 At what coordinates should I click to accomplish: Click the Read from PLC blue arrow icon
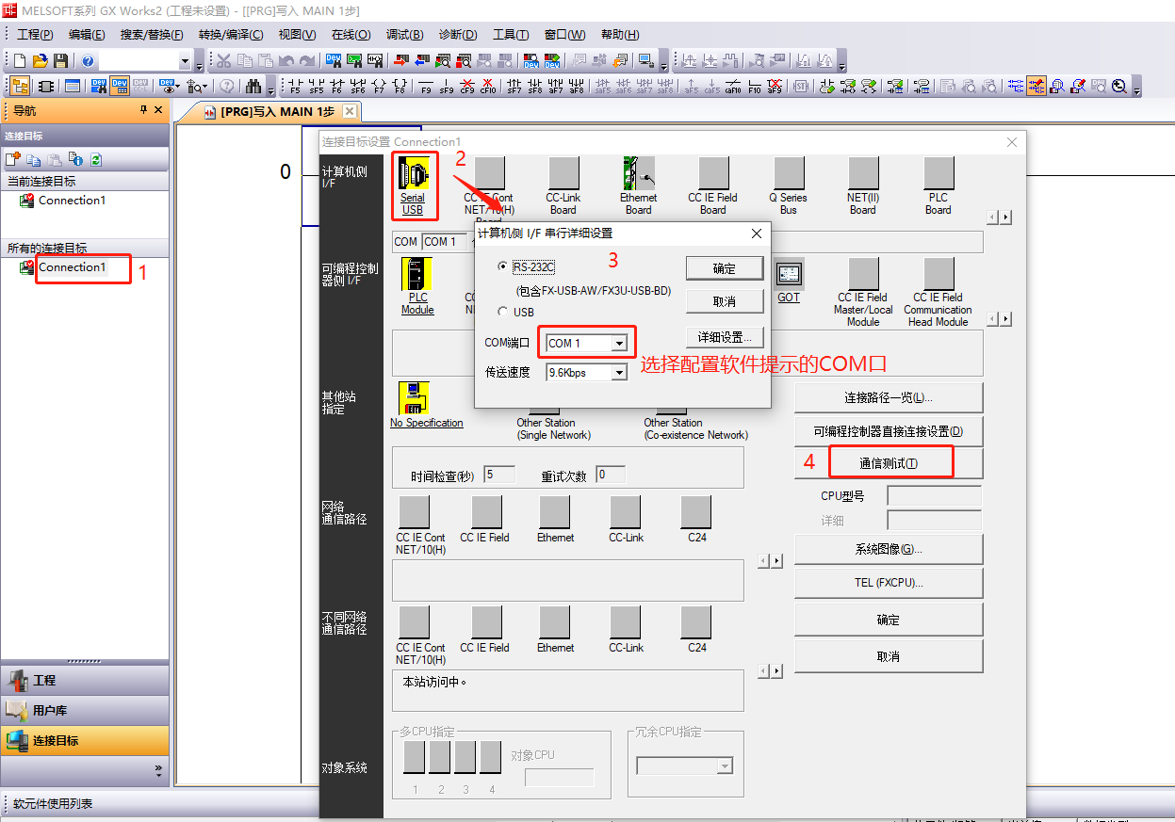421,61
